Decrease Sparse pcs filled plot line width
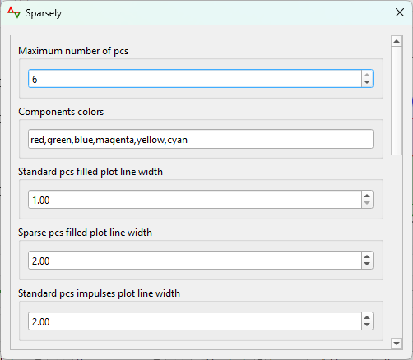The width and height of the screenshot is (413, 360). [367, 264]
